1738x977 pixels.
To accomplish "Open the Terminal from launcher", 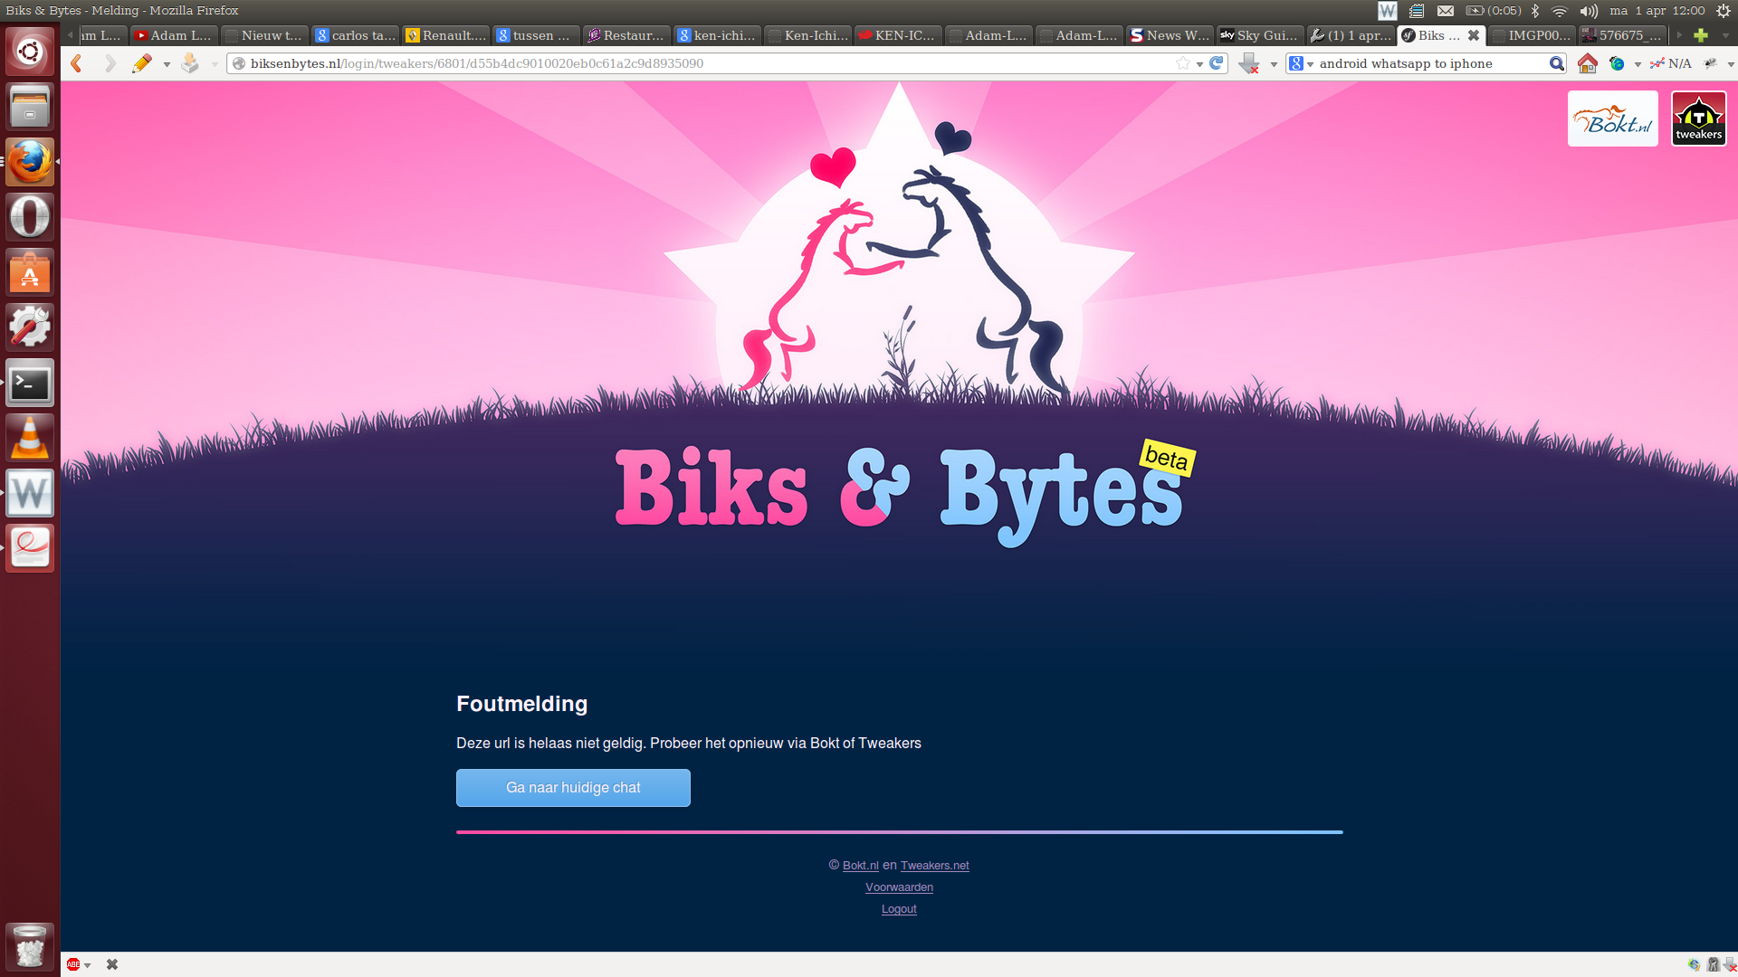I will click(x=30, y=383).
